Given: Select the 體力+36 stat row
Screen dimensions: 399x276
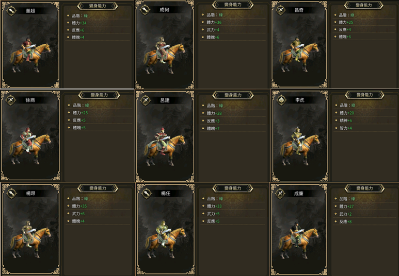Looking at the screenshot, I should pos(233,22).
